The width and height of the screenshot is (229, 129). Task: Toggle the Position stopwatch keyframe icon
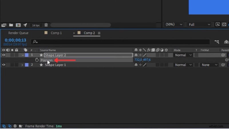point(37,60)
